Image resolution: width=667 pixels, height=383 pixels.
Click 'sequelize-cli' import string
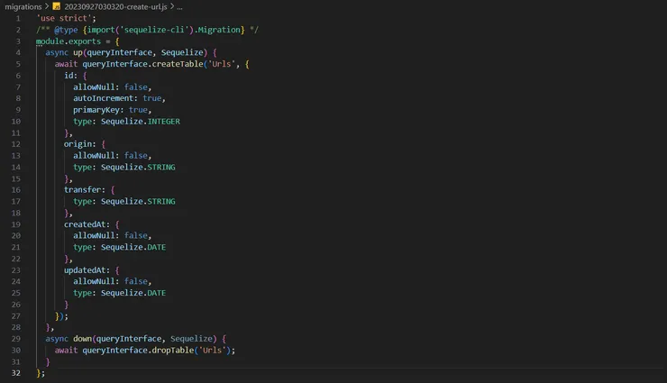[155, 30]
